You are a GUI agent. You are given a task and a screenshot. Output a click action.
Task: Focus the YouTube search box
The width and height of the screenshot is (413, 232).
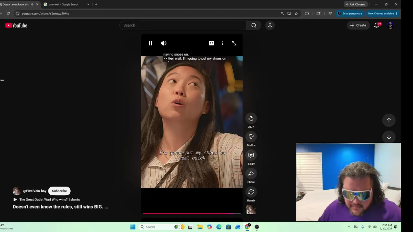[x=183, y=25]
